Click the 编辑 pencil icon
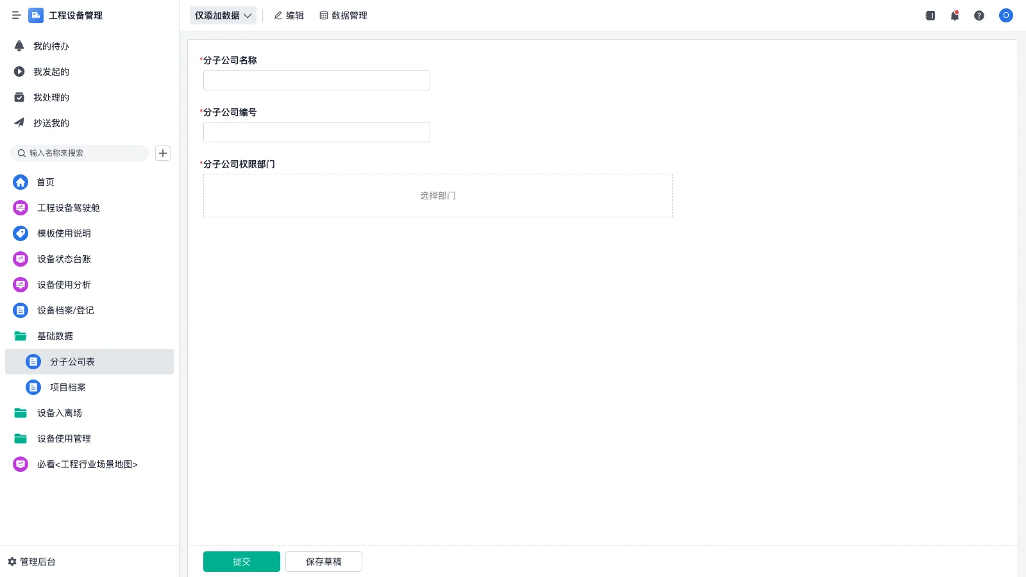 [278, 15]
